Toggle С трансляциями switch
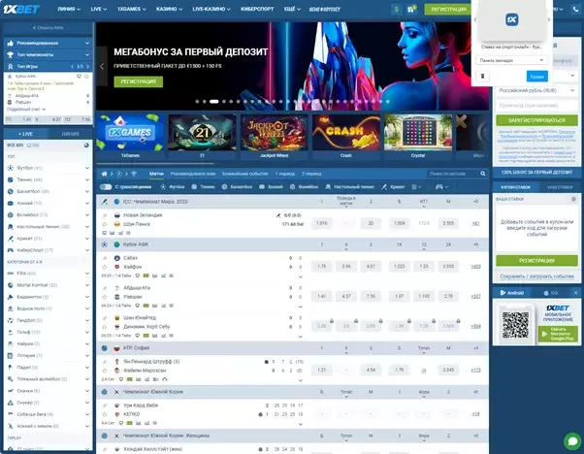The image size is (584, 454). point(106,187)
